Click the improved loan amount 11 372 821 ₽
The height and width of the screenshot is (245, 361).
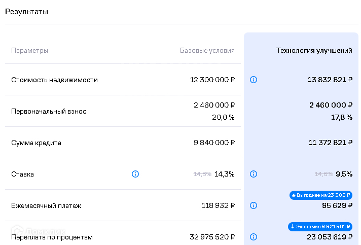(x=330, y=143)
